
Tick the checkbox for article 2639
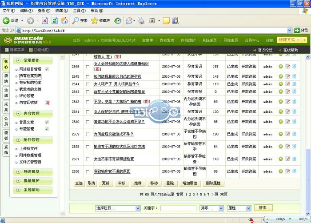tap(88, 134)
